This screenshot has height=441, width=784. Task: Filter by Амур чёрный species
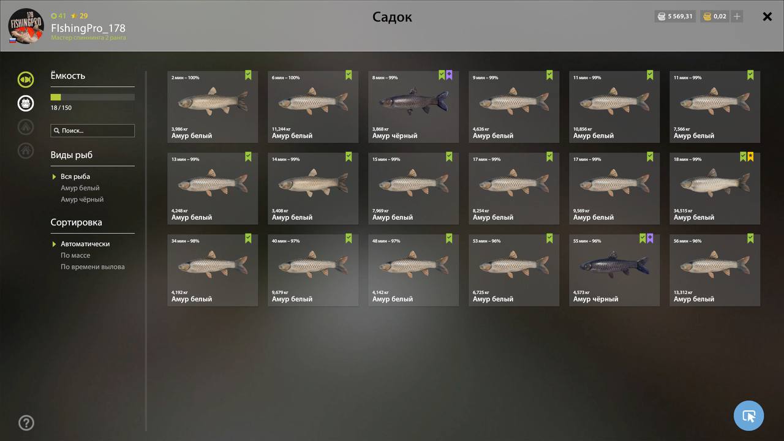82,200
